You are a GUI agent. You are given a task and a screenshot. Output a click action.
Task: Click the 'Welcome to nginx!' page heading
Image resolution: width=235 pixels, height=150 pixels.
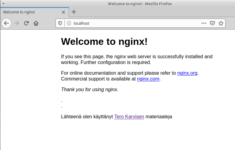click(104, 41)
